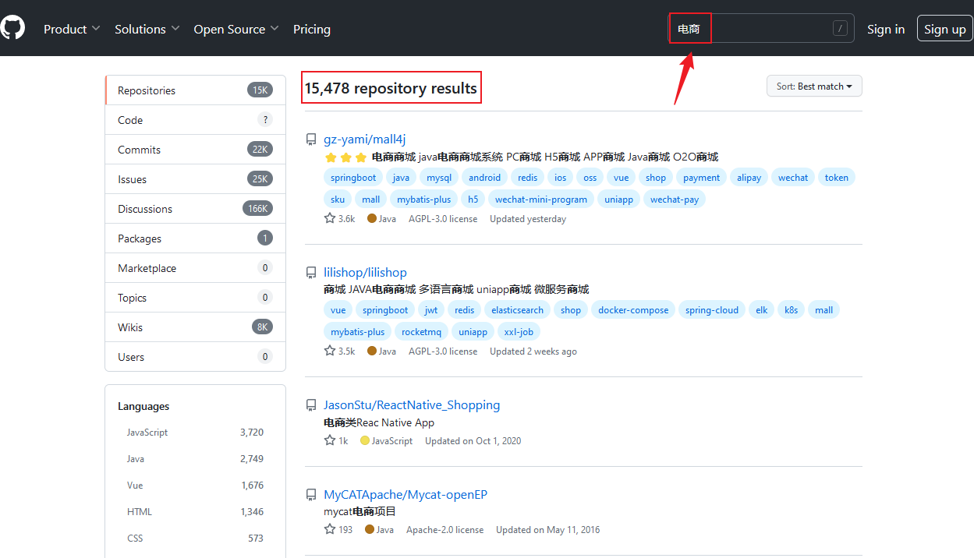Open the MyCATApache/Mycat-openEP repository
The image size is (974, 558).
(406, 494)
